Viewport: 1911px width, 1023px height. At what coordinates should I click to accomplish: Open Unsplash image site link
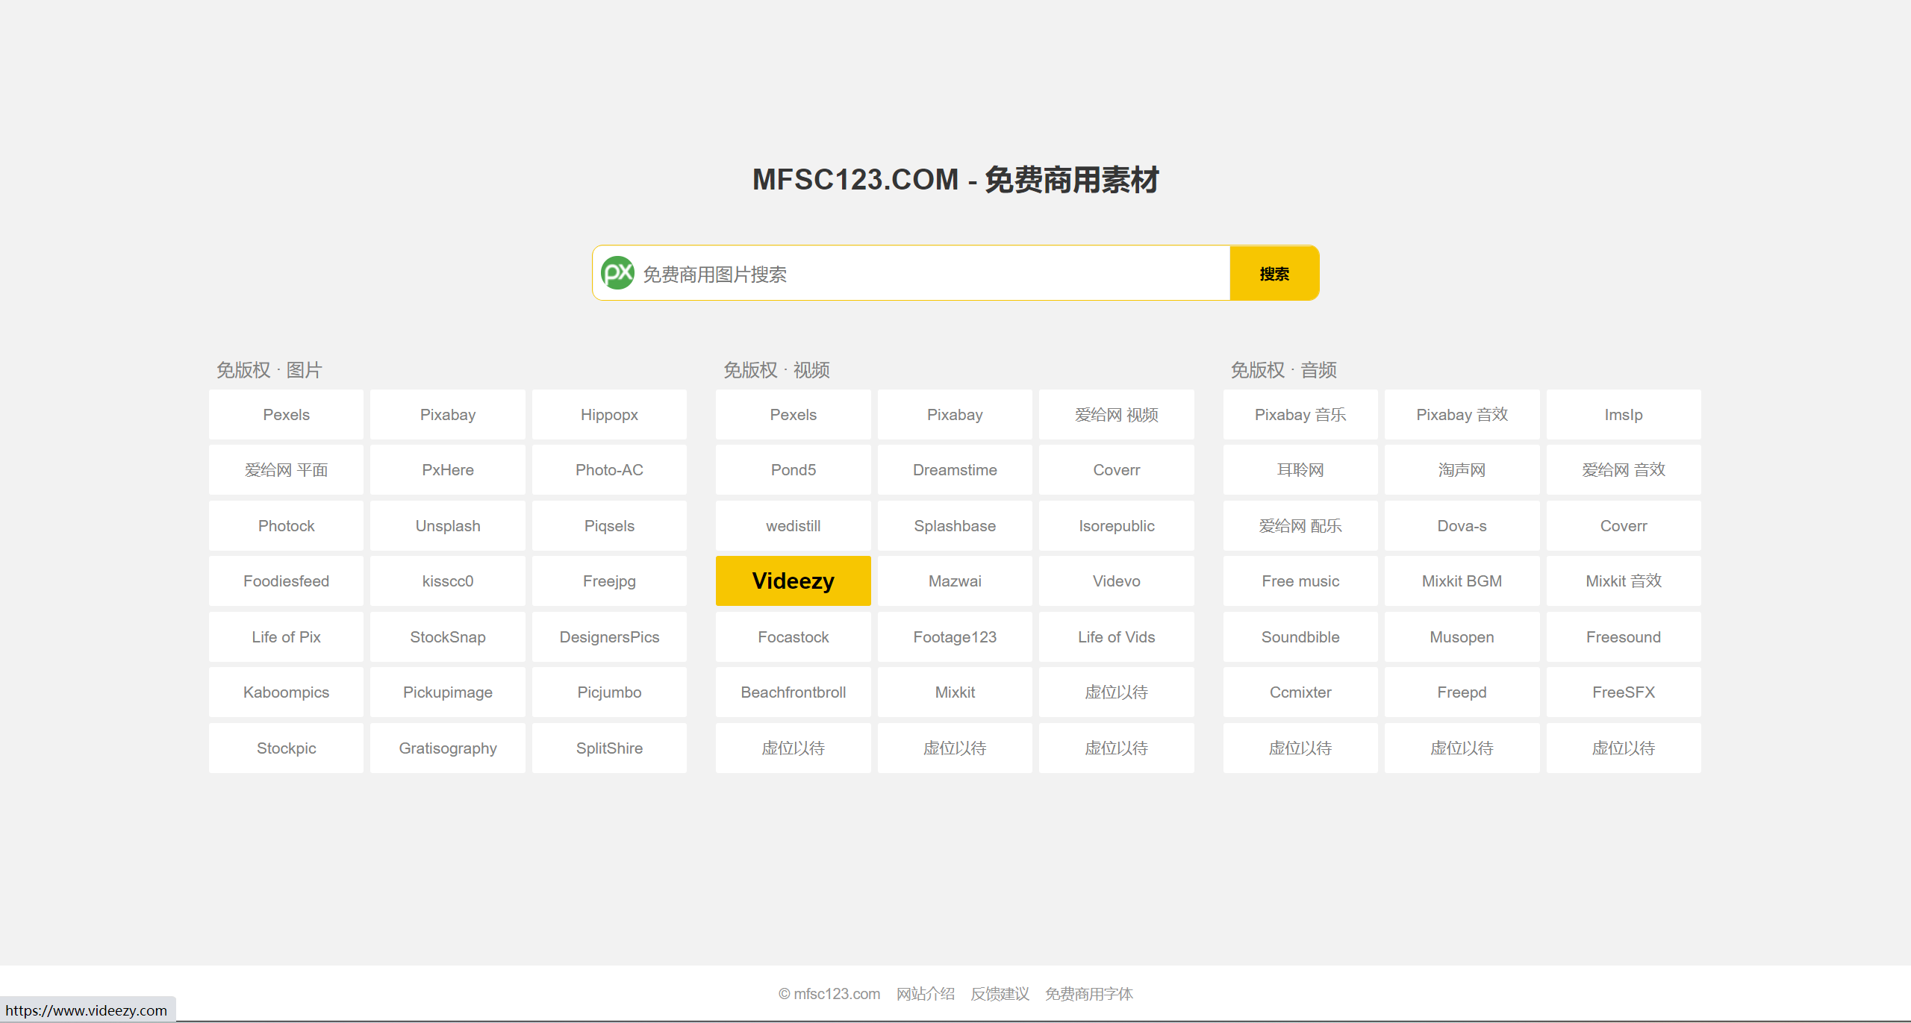pos(447,525)
